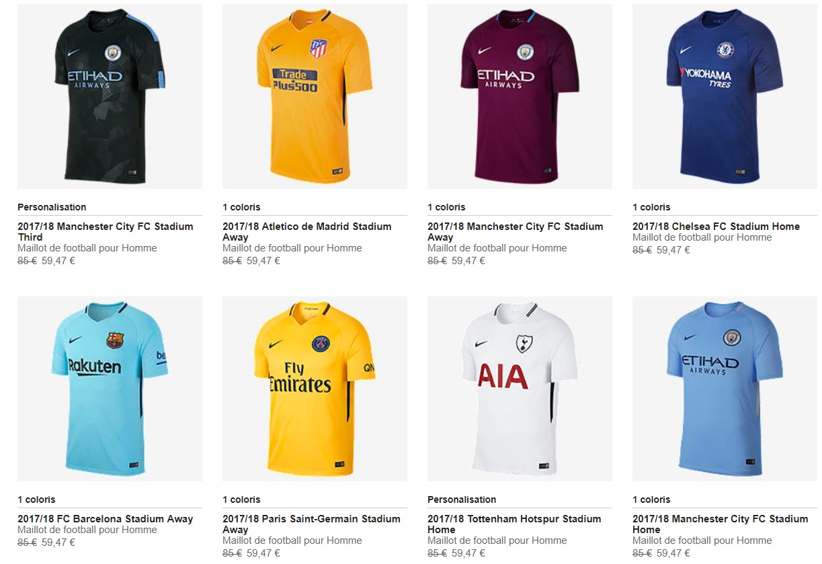Click Personalisation label under Manchester City Third jersey

click(x=52, y=207)
